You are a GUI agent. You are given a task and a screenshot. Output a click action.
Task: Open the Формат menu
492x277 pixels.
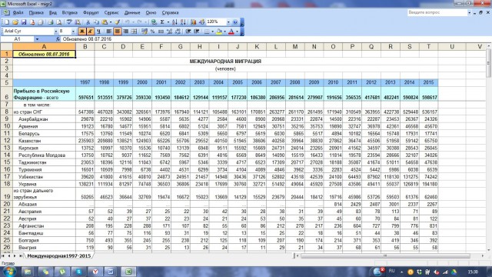[91, 12]
